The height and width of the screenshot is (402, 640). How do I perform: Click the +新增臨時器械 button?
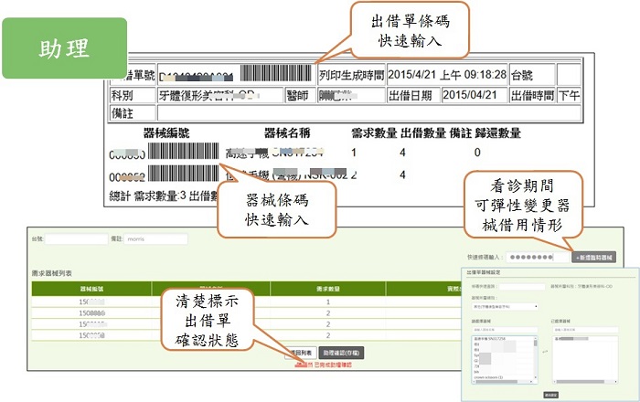pyautogui.click(x=594, y=258)
